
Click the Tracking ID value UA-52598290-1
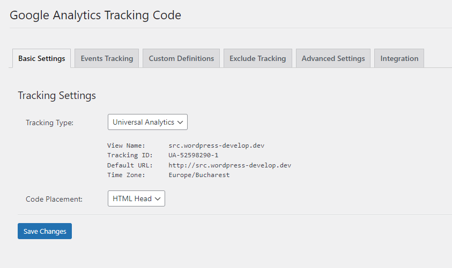pos(194,155)
